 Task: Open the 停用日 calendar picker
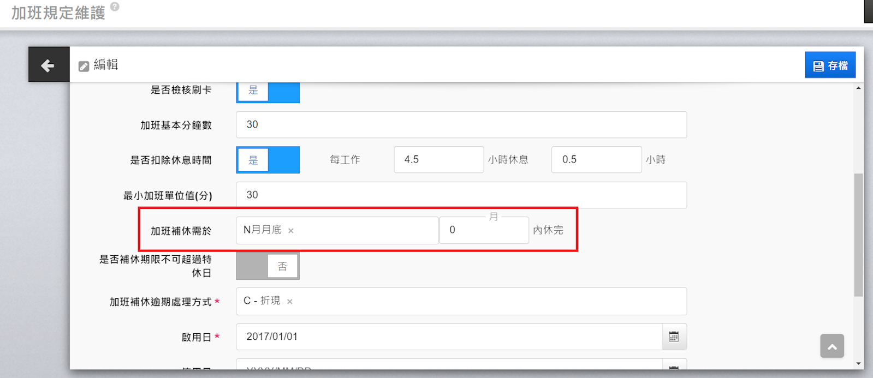(x=674, y=365)
